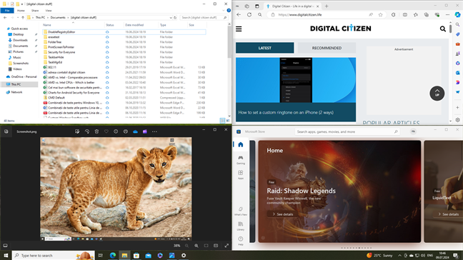Viewport: 463px width, 260px height.
Task: Click Documents in the Explorer breadcrumb
Action: 58,18
